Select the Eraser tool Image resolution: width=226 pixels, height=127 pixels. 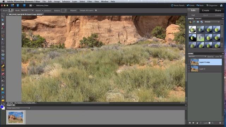click(x=3, y=74)
